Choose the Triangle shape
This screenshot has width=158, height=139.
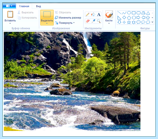click(x=148, y=13)
